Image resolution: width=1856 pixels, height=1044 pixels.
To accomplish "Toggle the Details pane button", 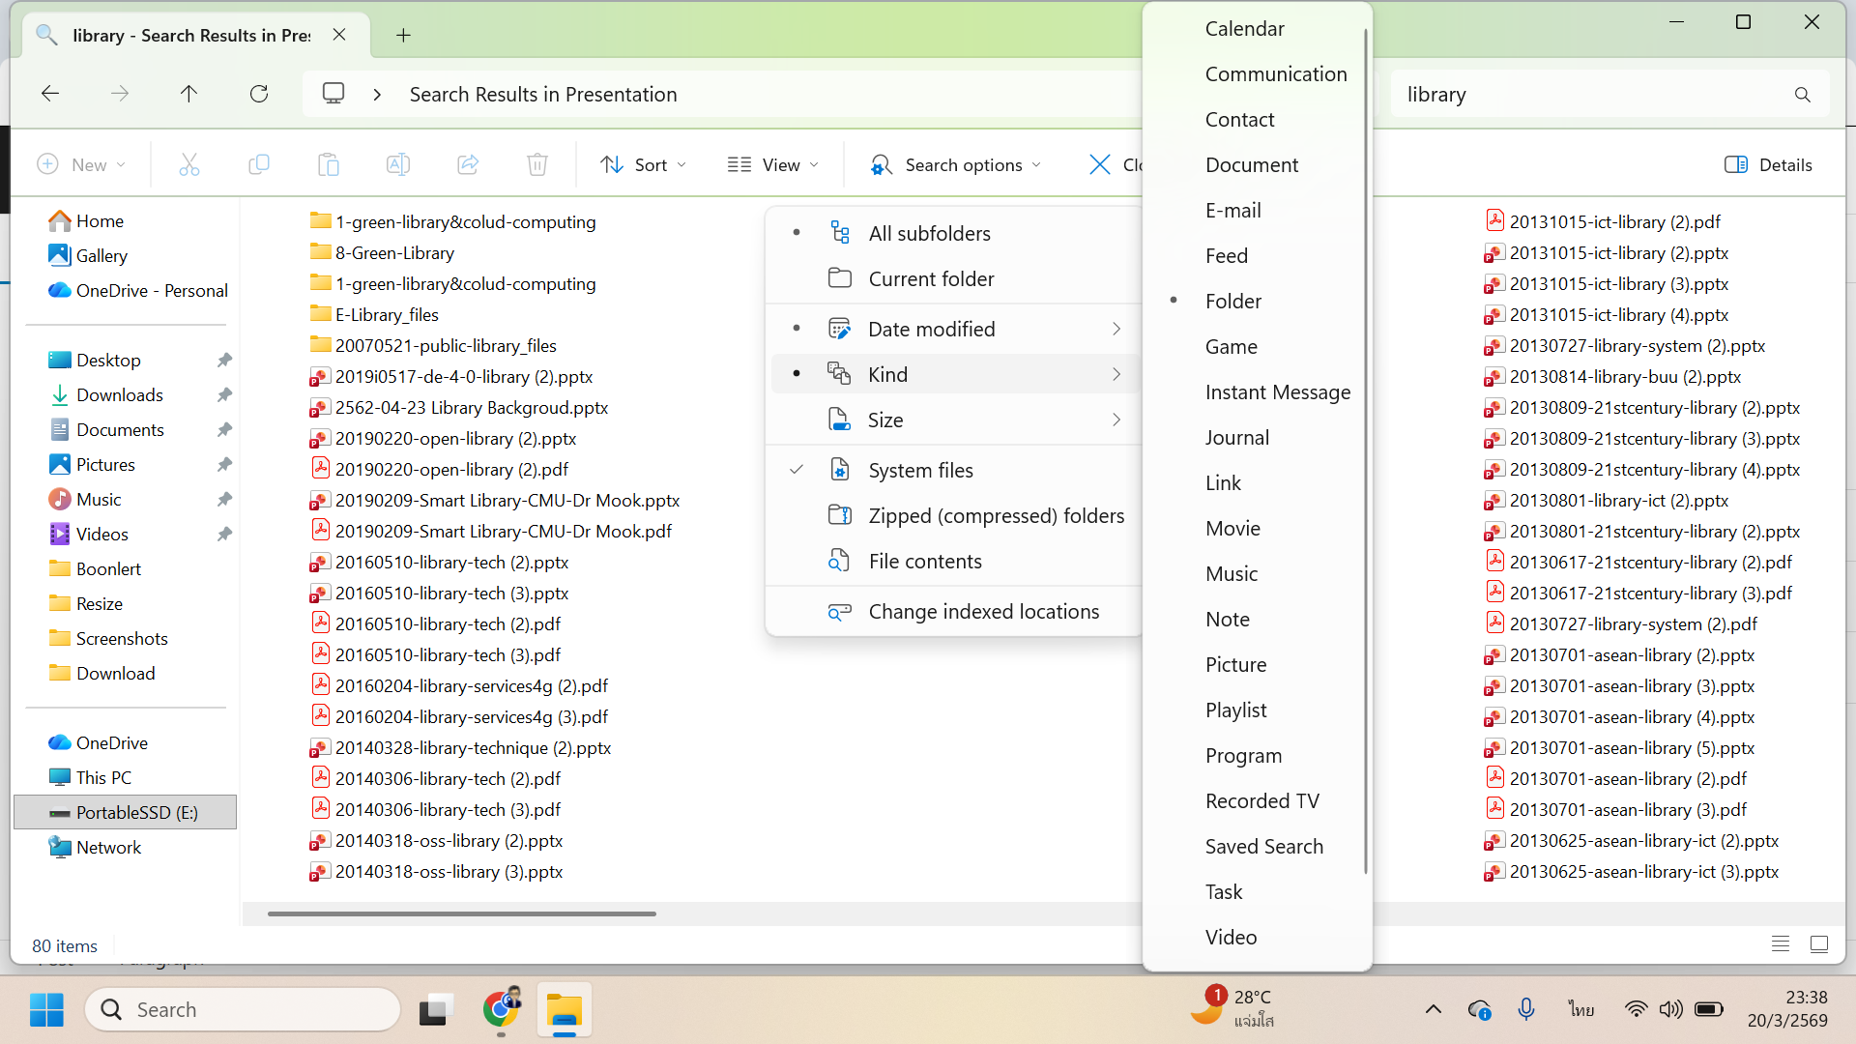I will point(1768,165).
